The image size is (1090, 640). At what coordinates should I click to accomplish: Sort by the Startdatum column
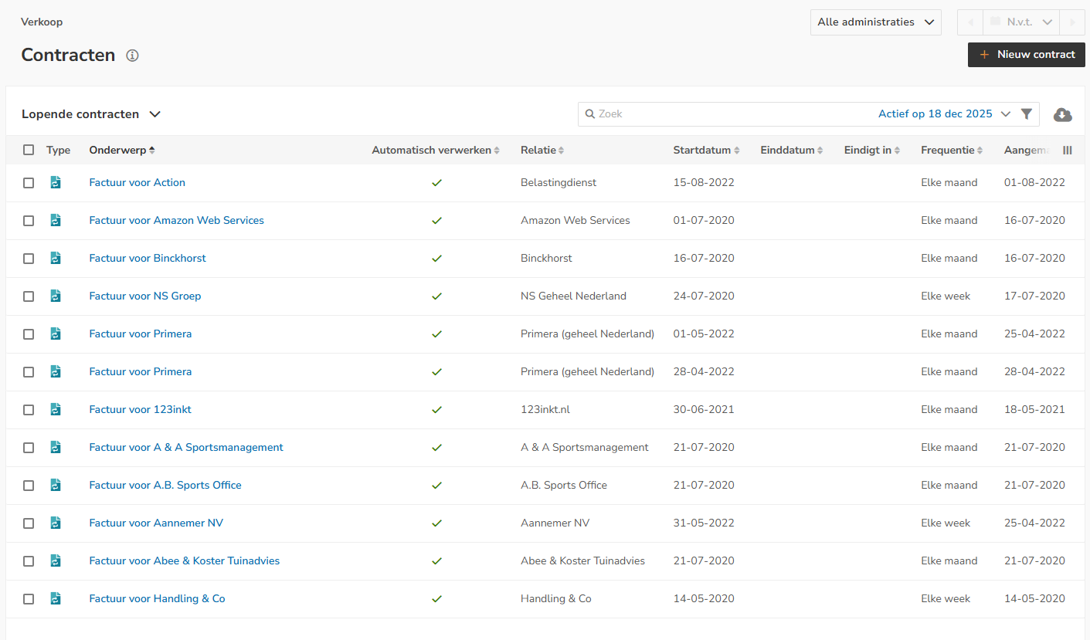coord(707,151)
